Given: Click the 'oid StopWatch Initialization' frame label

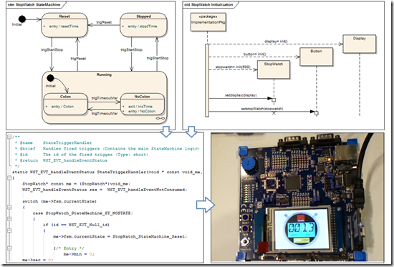Looking at the screenshot, I should pyautogui.click(x=208, y=4).
